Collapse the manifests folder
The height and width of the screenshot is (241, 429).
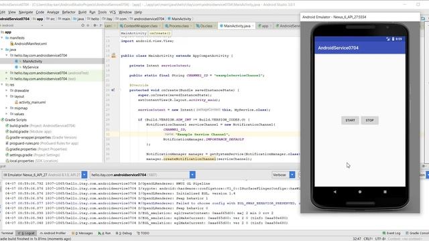[x=2, y=37]
